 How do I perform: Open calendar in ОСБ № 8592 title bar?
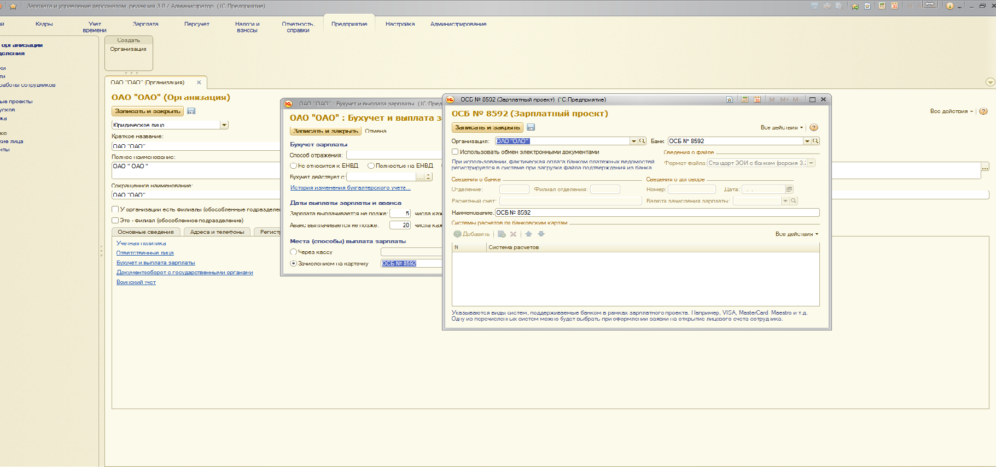click(x=757, y=99)
